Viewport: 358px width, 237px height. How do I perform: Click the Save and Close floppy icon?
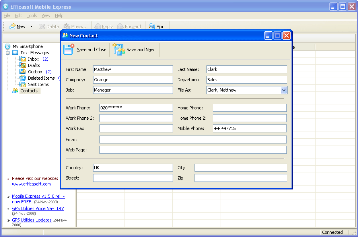pos(69,50)
